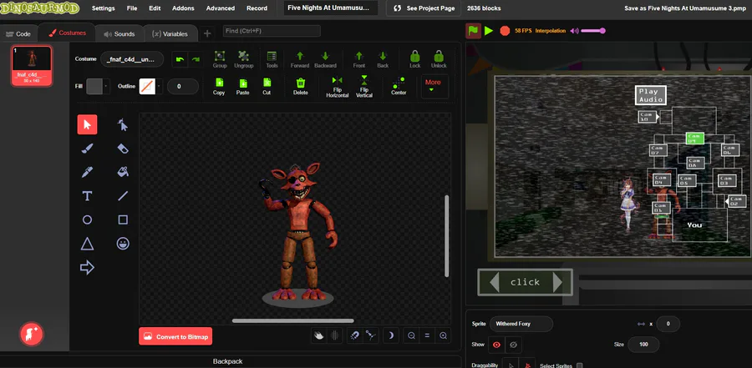Toggle the node snapping icon
This screenshot has height=368, width=752.
point(370,336)
